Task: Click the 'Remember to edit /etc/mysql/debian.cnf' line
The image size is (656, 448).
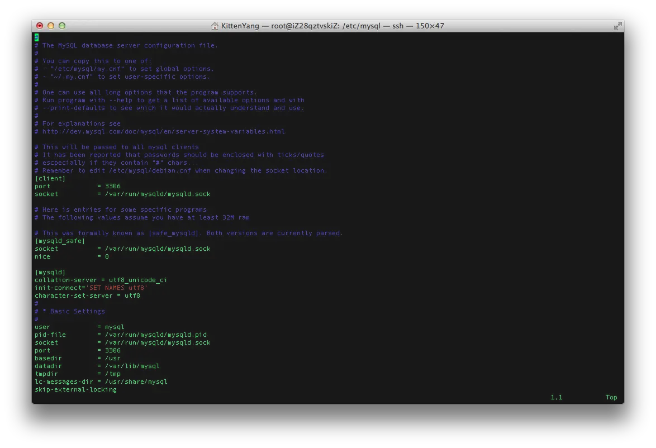Action: [x=181, y=171]
